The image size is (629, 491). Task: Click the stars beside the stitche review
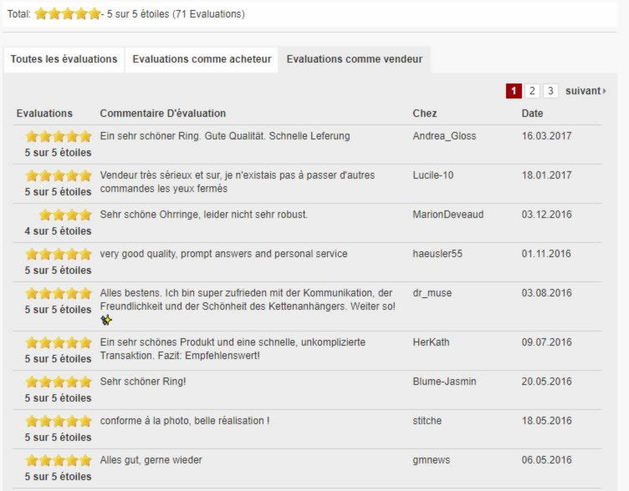pos(58,421)
